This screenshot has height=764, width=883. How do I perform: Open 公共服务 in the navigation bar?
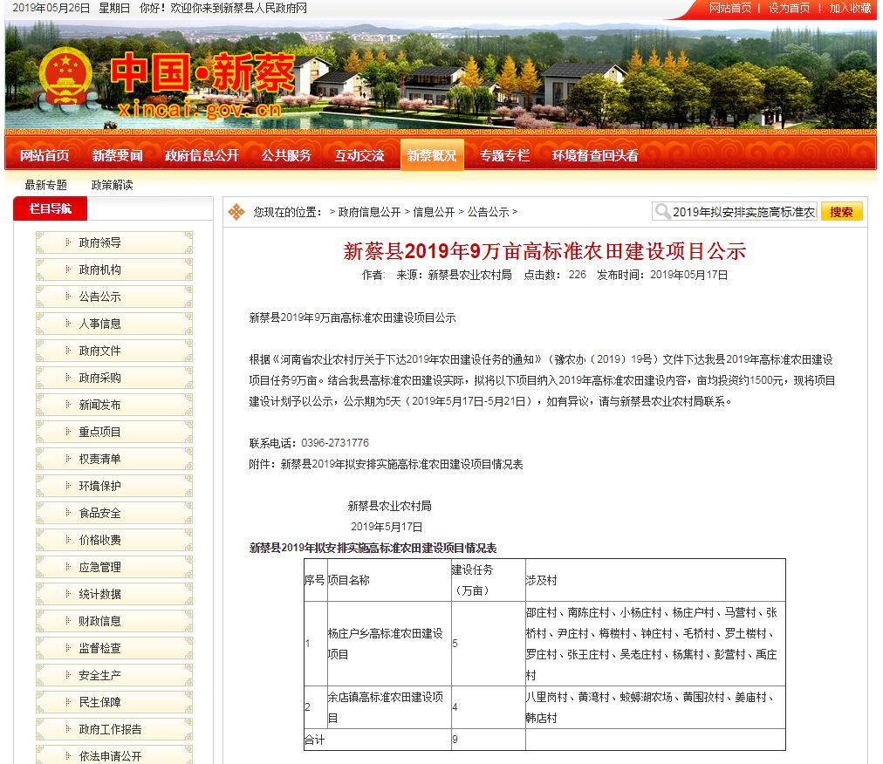tap(286, 155)
